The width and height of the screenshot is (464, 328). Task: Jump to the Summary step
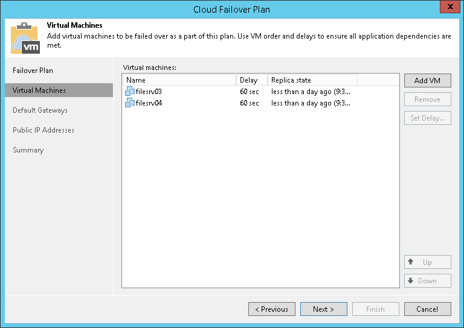(28, 150)
